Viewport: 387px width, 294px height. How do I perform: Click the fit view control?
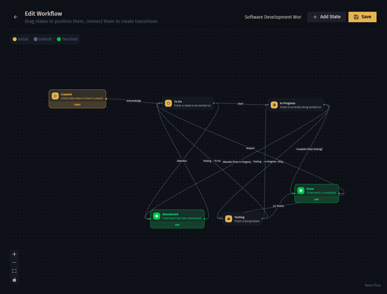click(x=14, y=271)
